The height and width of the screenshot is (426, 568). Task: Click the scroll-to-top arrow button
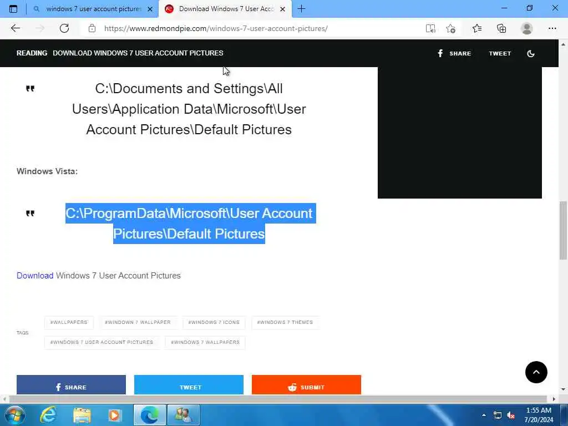click(x=536, y=372)
